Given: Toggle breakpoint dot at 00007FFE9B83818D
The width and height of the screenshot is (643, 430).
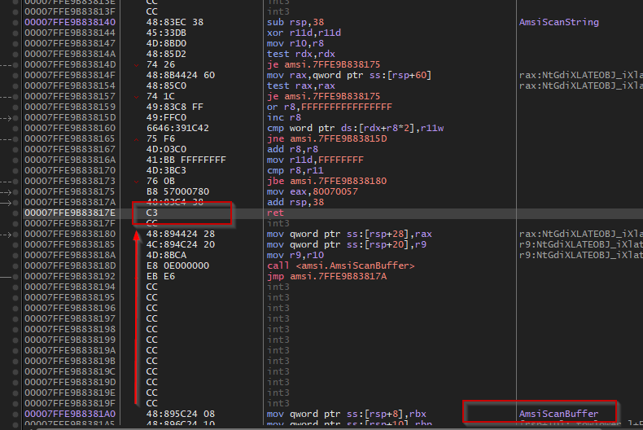Looking at the screenshot, I should pos(15,265).
